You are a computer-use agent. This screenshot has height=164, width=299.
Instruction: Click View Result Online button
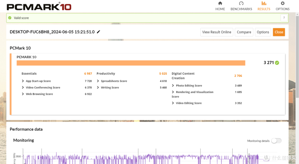pos(216,32)
